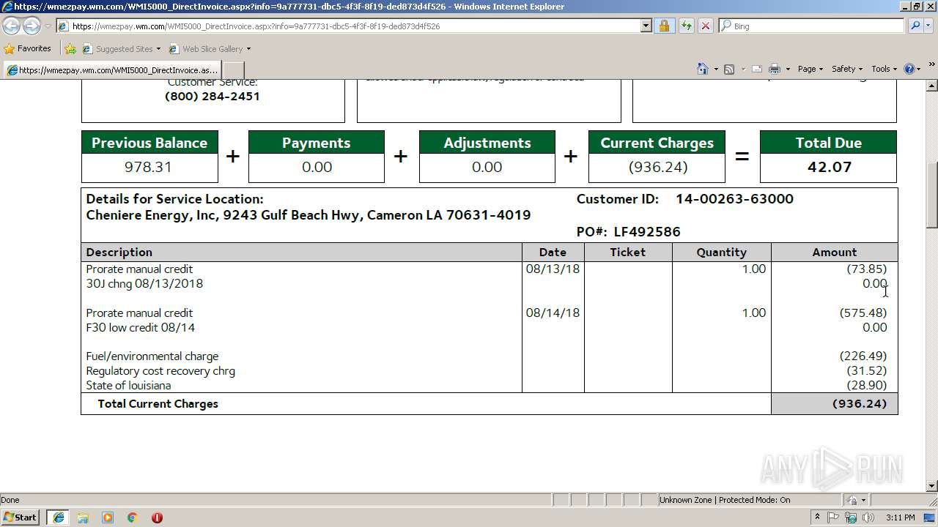This screenshot has height=527, width=938.
Task: Open search provider dropdown arrow
Action: 930,26
